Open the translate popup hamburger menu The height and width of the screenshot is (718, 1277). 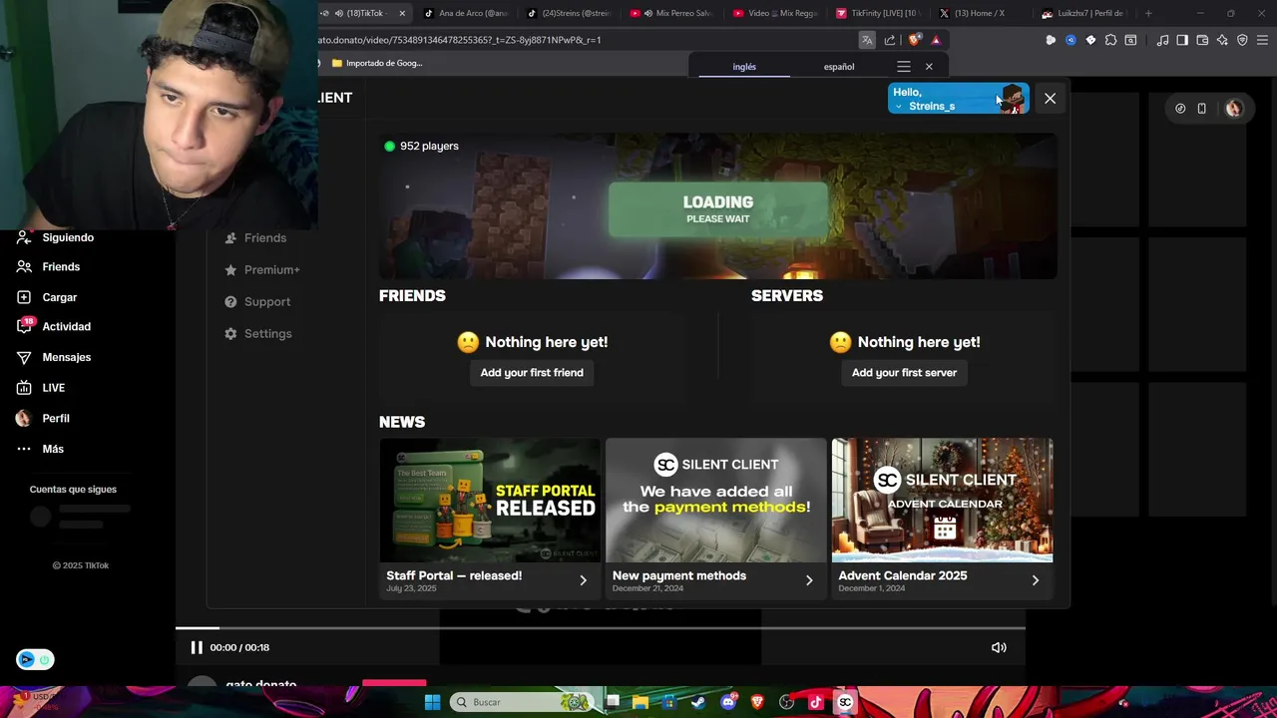[x=904, y=67]
